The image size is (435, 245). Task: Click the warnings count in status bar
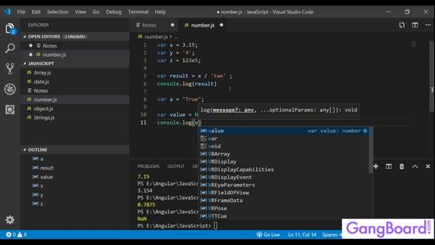click(x=22, y=234)
